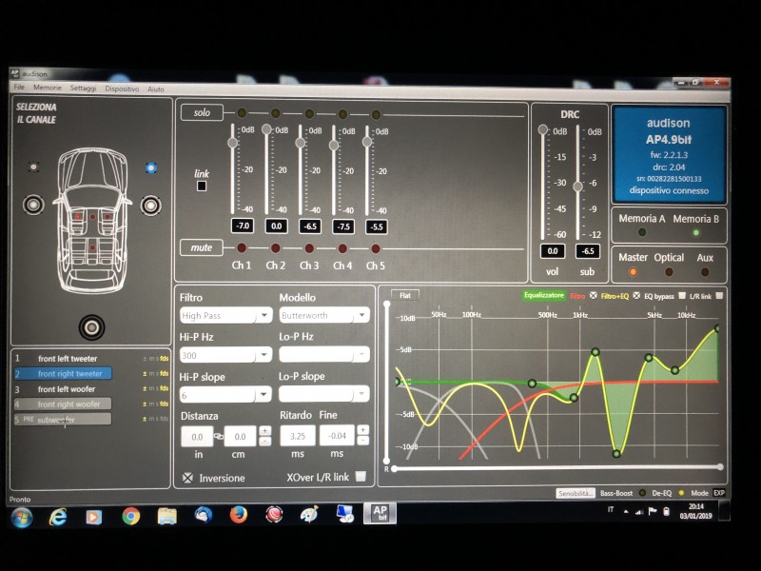Solo channel 2 using its solo indicator
Screen dimensions: 761x571
click(275, 113)
